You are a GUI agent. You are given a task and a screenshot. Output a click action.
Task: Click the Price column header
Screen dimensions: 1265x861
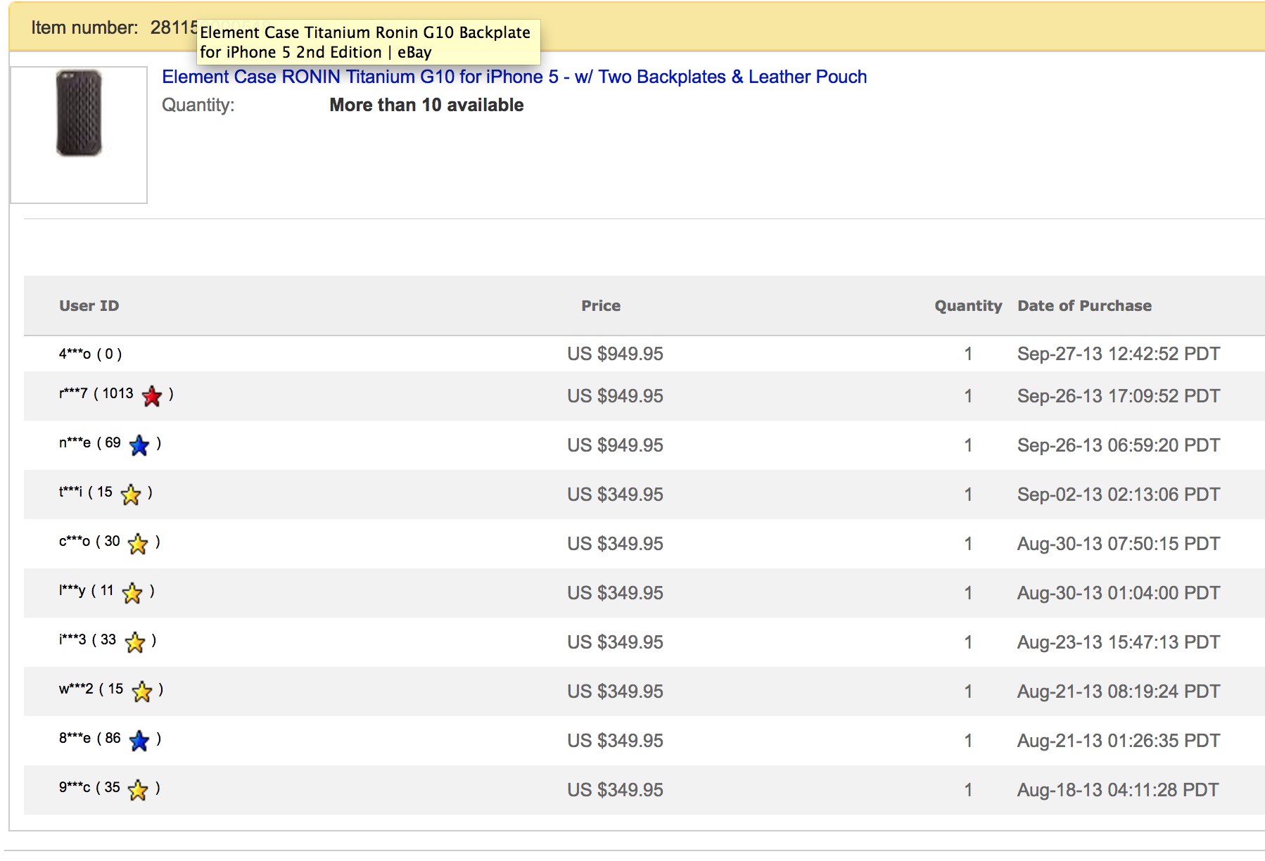[601, 305]
